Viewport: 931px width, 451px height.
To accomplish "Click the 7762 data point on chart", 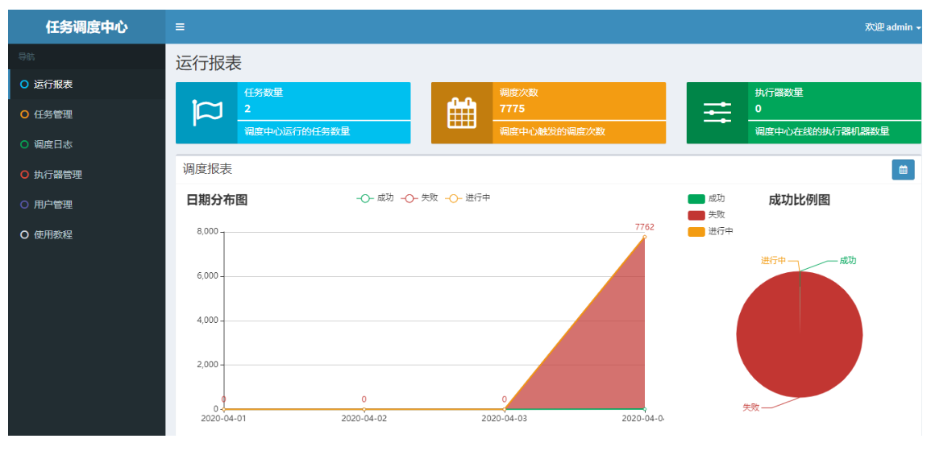I will coord(644,237).
